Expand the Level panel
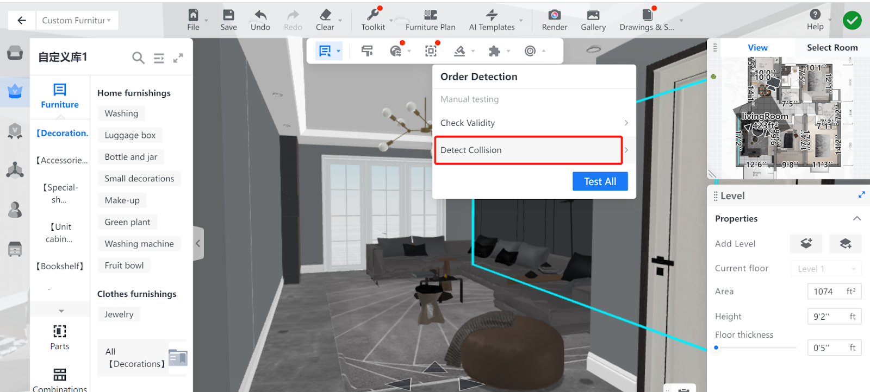 click(x=861, y=195)
